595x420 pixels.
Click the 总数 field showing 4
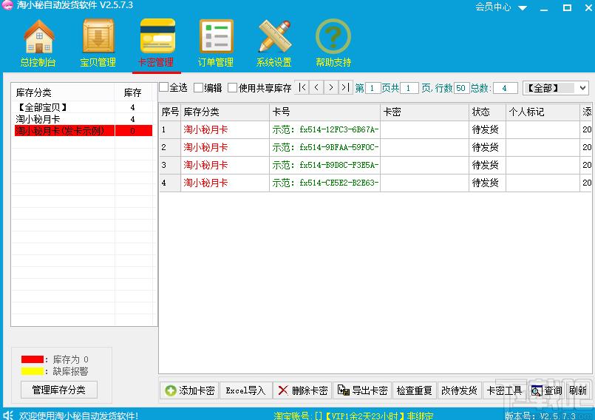point(505,88)
